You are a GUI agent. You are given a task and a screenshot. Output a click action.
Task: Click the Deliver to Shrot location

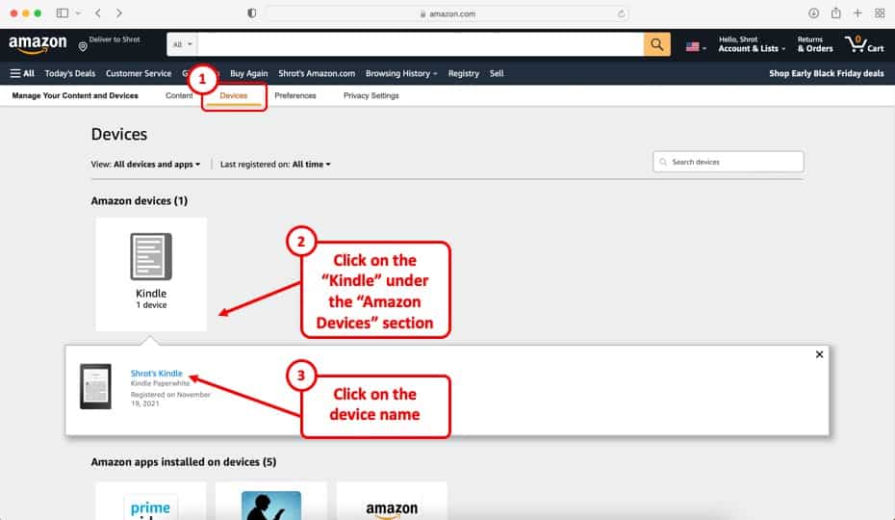click(x=109, y=43)
